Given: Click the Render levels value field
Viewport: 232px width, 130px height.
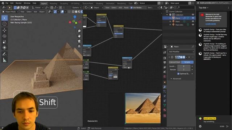Looking at the screenshot, I should click(184, 70).
